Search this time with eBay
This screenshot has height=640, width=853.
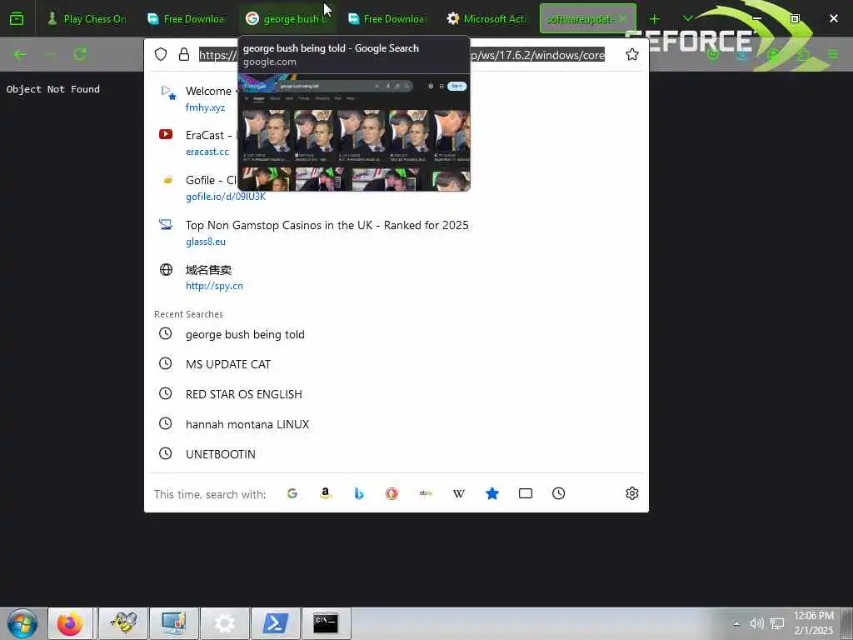pos(426,493)
